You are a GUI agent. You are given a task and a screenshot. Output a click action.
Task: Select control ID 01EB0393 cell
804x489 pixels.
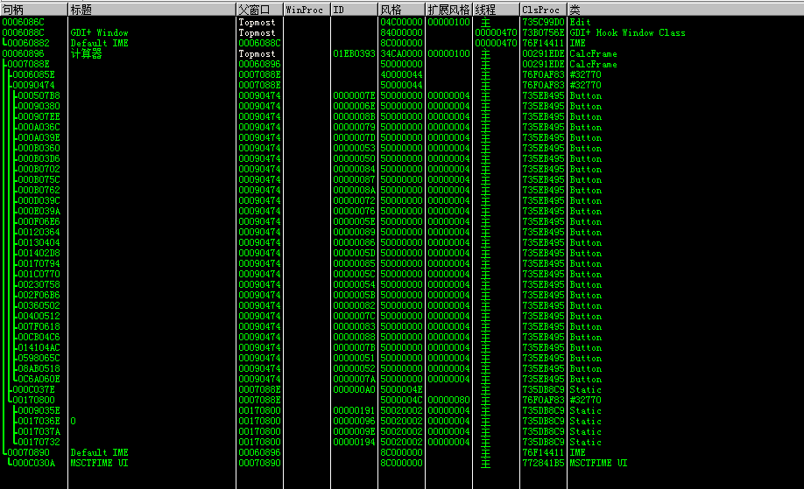[x=354, y=54]
